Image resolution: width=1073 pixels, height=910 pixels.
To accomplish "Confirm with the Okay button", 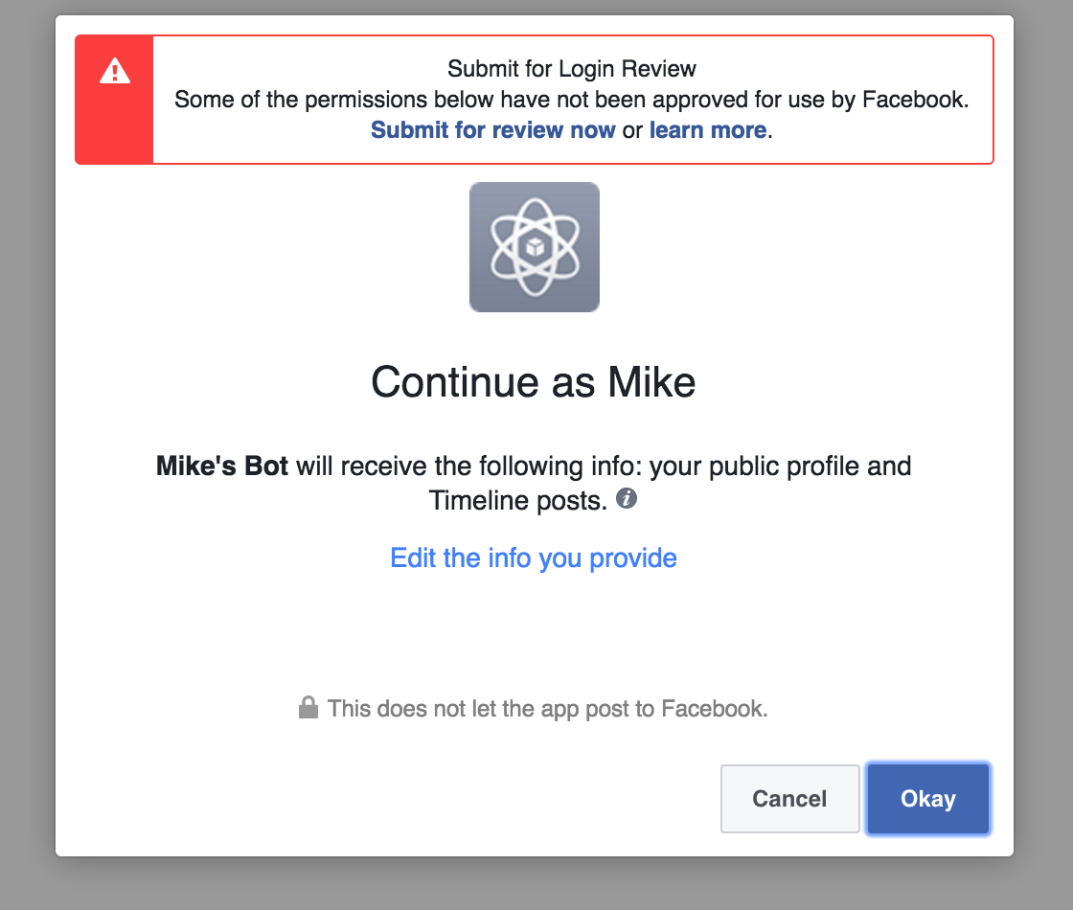I will click(927, 799).
